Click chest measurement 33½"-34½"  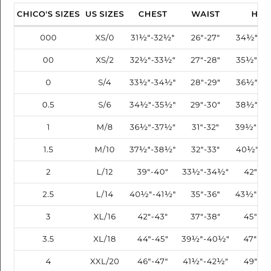tap(153, 83)
